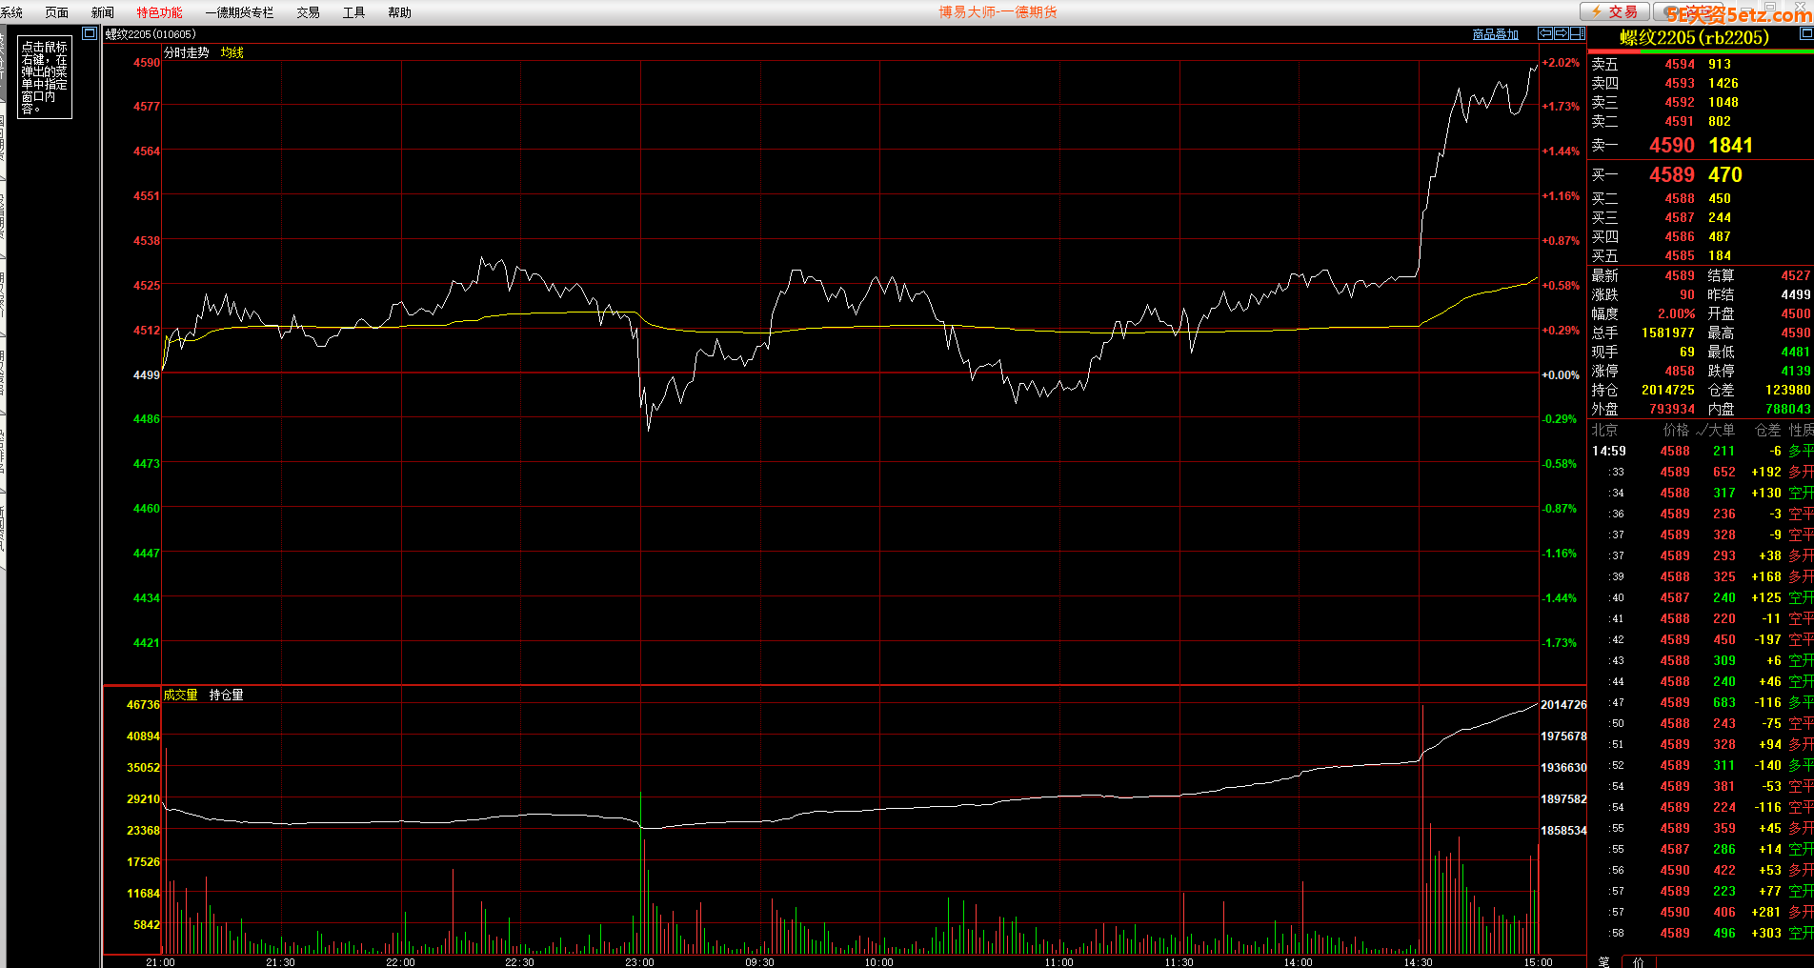
Task: Maximize the left info panel via square icon
Action: (90, 33)
